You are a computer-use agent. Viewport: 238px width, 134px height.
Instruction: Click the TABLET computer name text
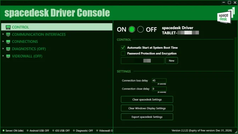[180, 33]
